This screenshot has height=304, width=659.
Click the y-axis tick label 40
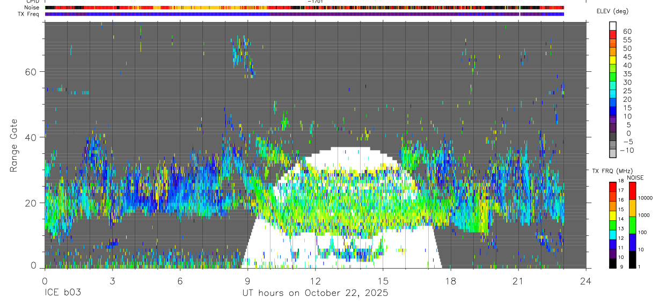click(32, 137)
